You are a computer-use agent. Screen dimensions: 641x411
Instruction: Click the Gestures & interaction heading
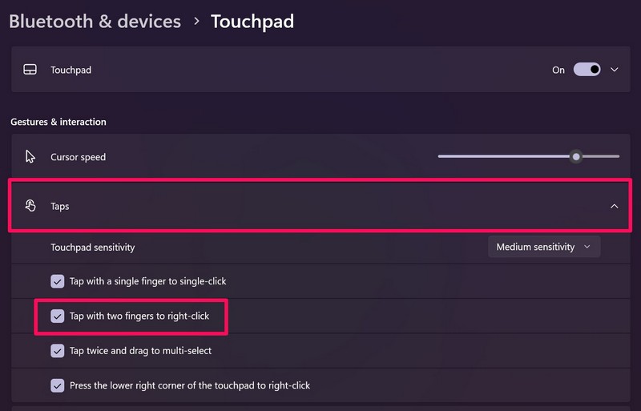(x=58, y=122)
